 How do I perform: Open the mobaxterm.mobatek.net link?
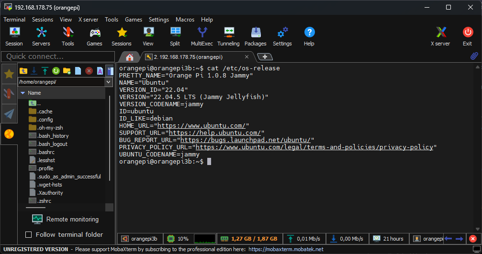point(286,249)
